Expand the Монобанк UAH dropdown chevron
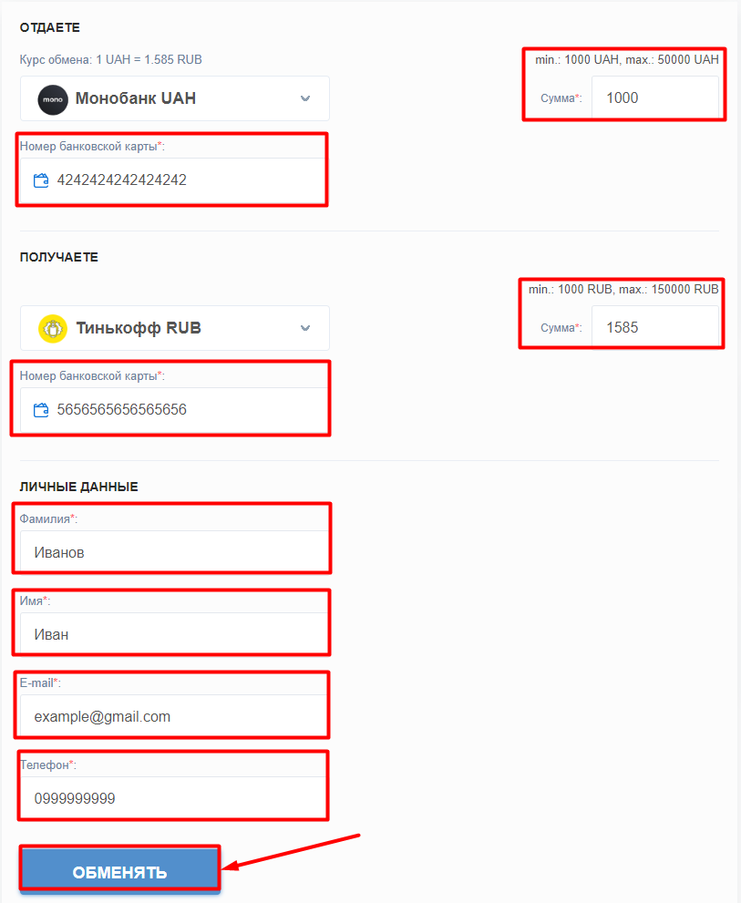This screenshot has width=741, height=903. click(305, 98)
